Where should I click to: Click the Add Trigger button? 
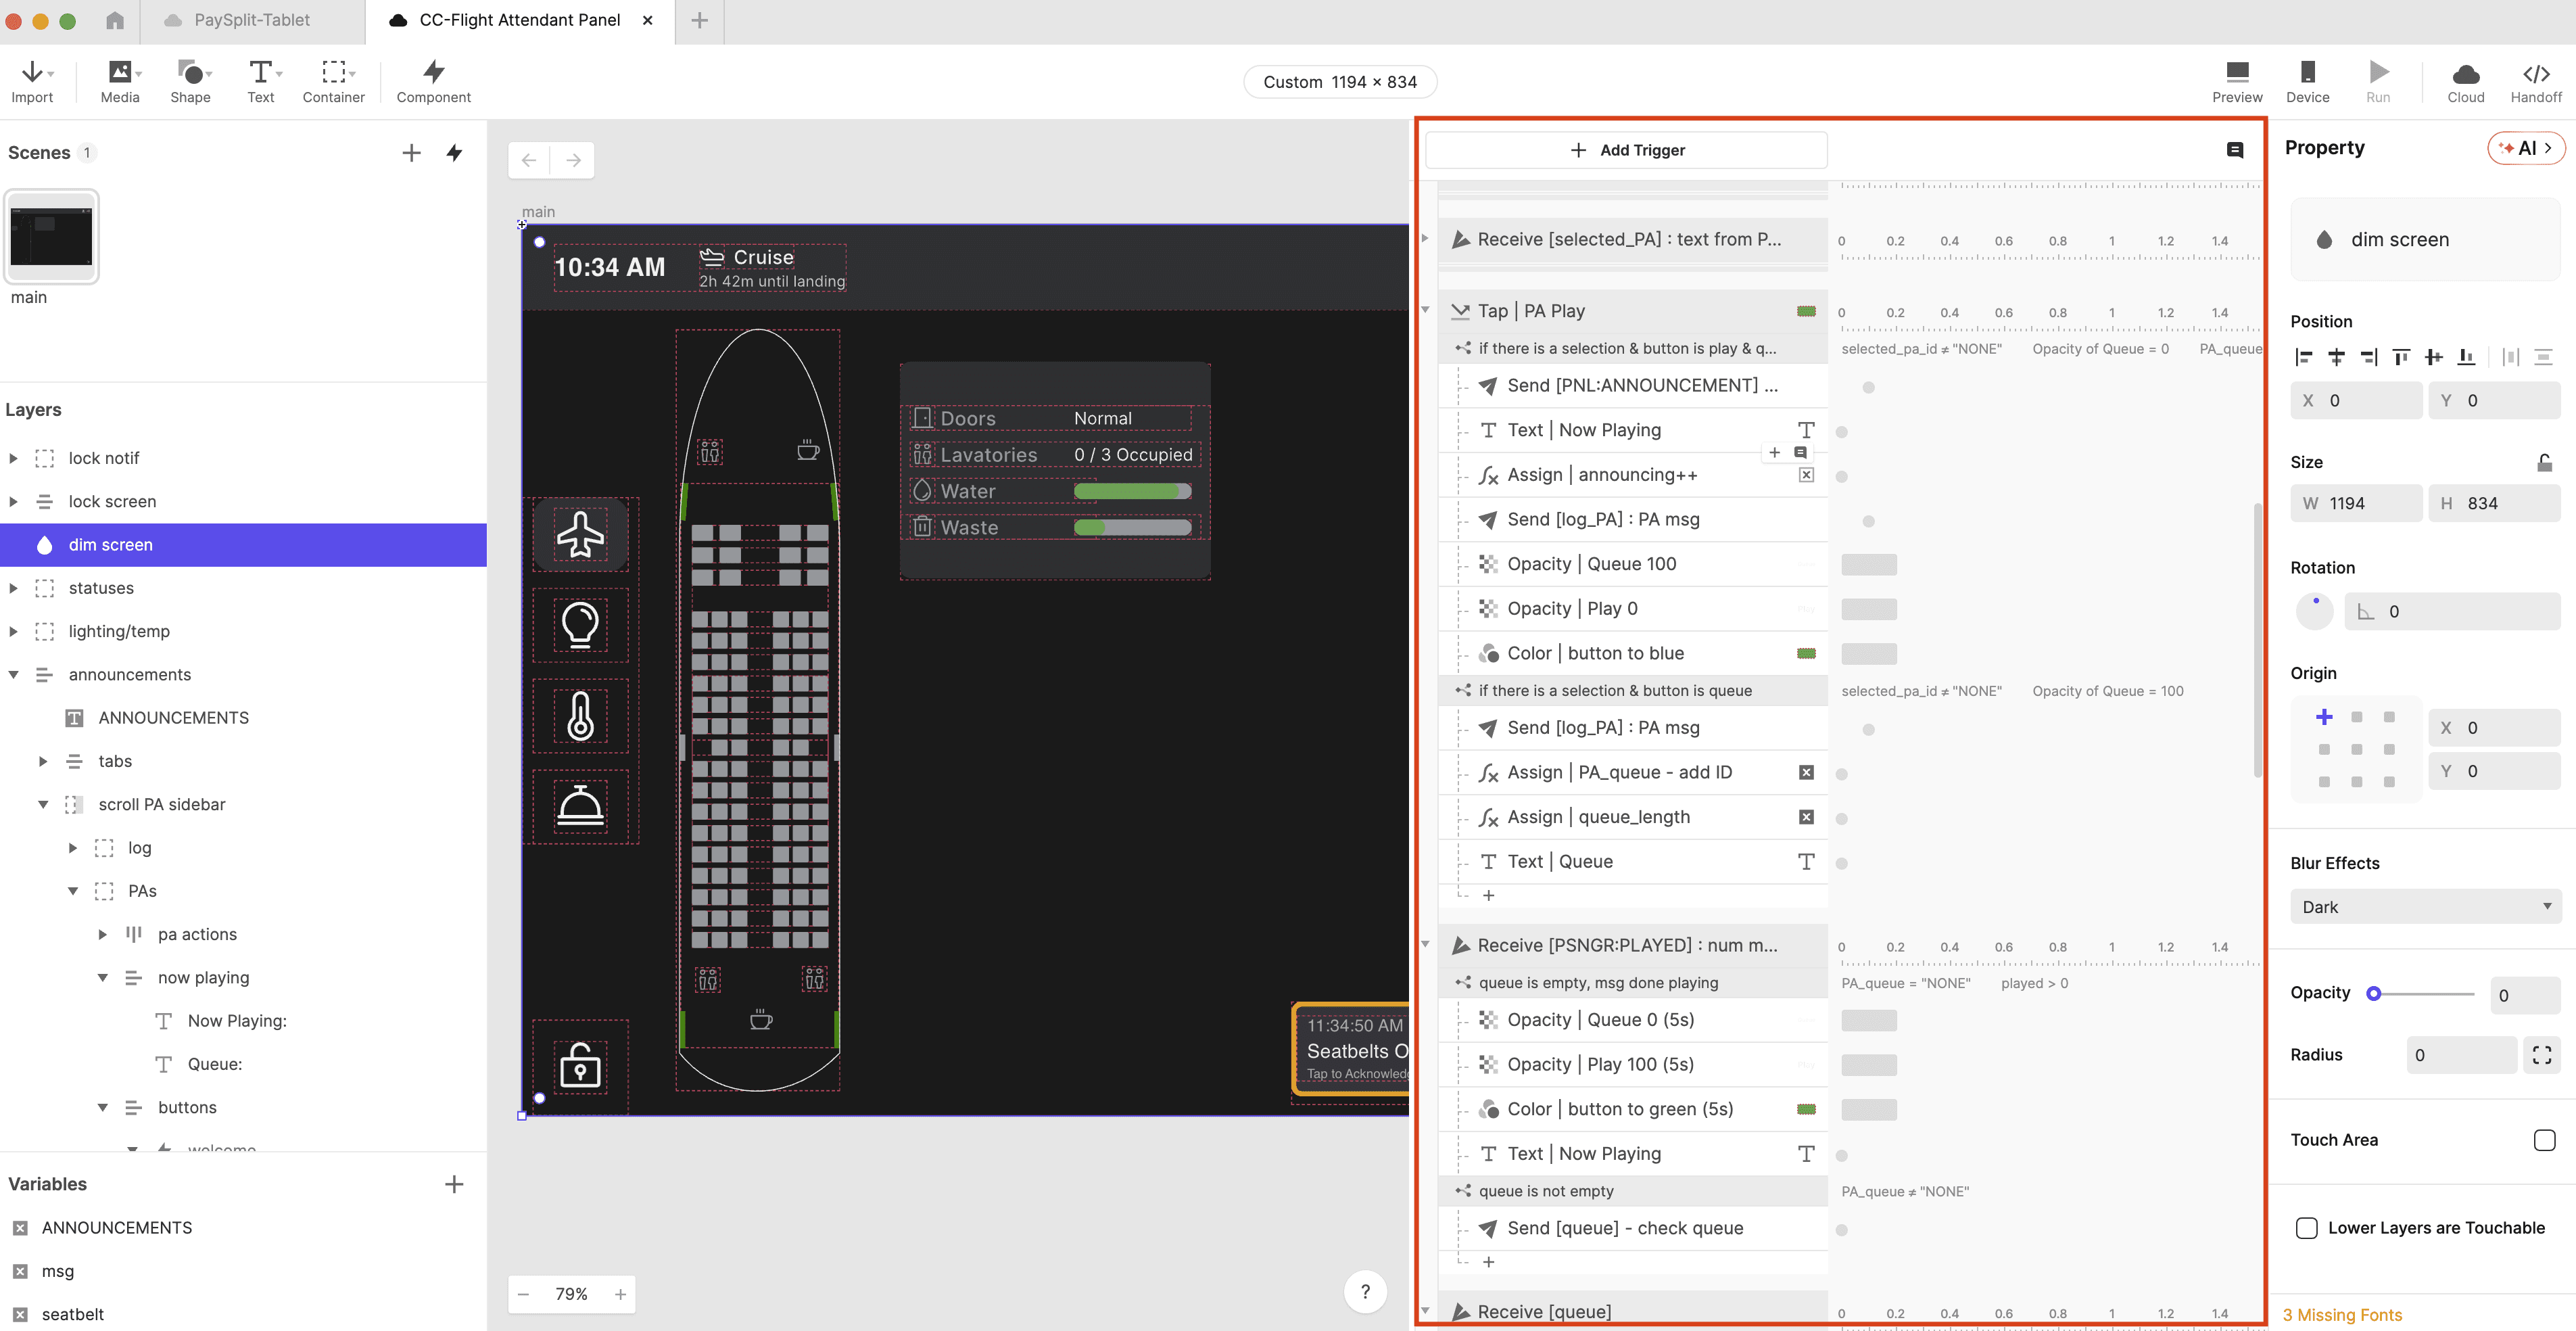click(1626, 150)
